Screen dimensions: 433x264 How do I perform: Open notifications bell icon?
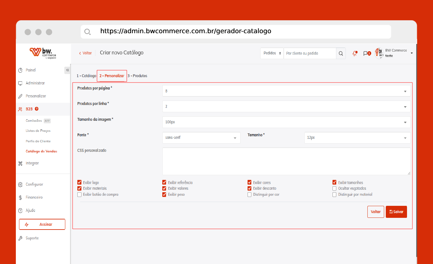coord(355,53)
